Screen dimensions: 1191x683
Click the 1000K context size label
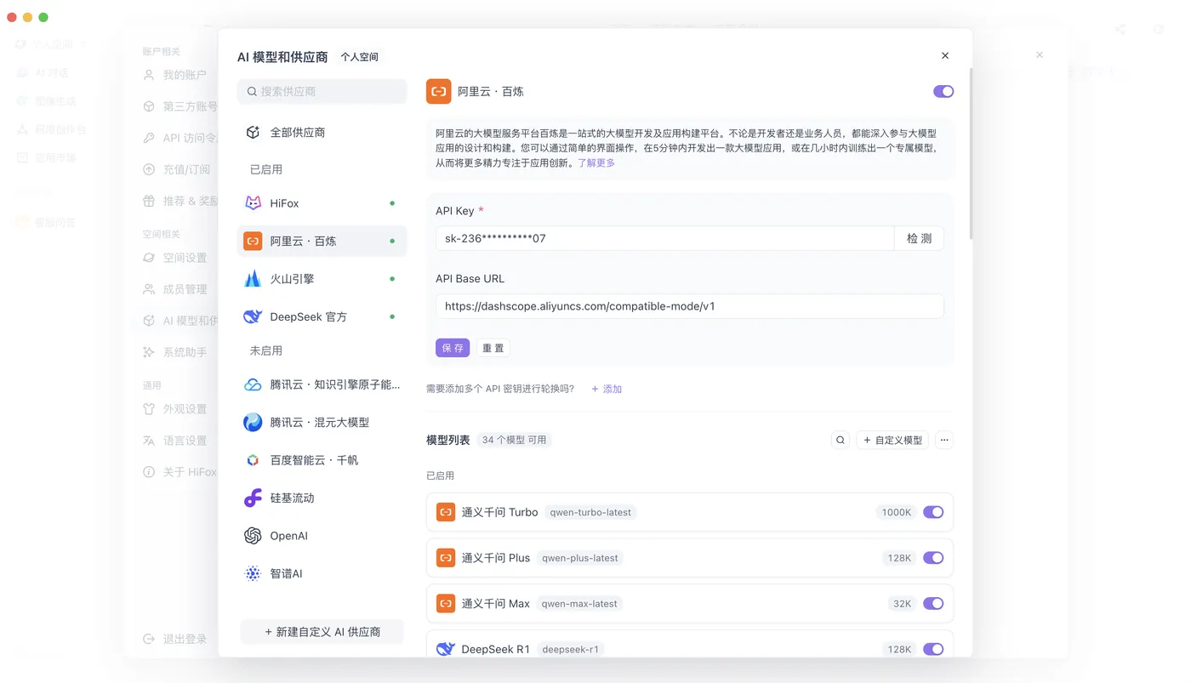point(897,512)
